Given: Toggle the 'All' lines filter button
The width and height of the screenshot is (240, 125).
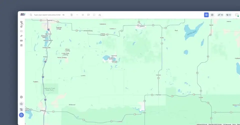Looking at the screenshot, I should [220, 15].
